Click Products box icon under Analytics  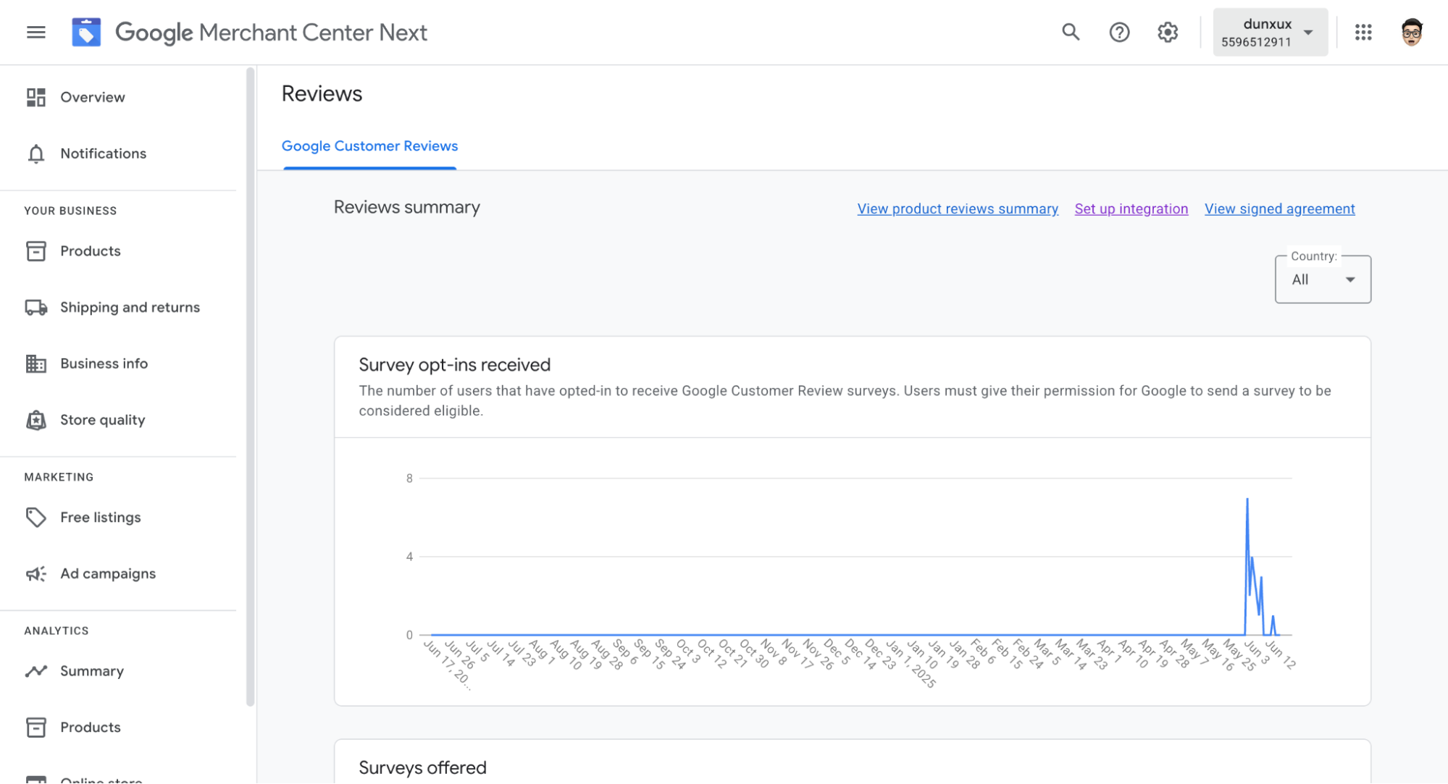click(36, 728)
